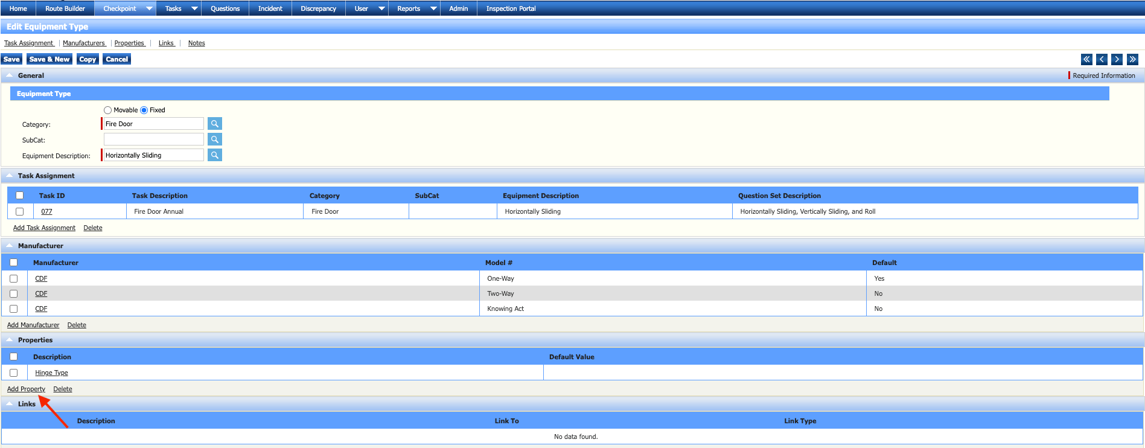Check the CDF Two-Way manufacturer row
Viewport: 1145px width, 448px height.
(14, 293)
